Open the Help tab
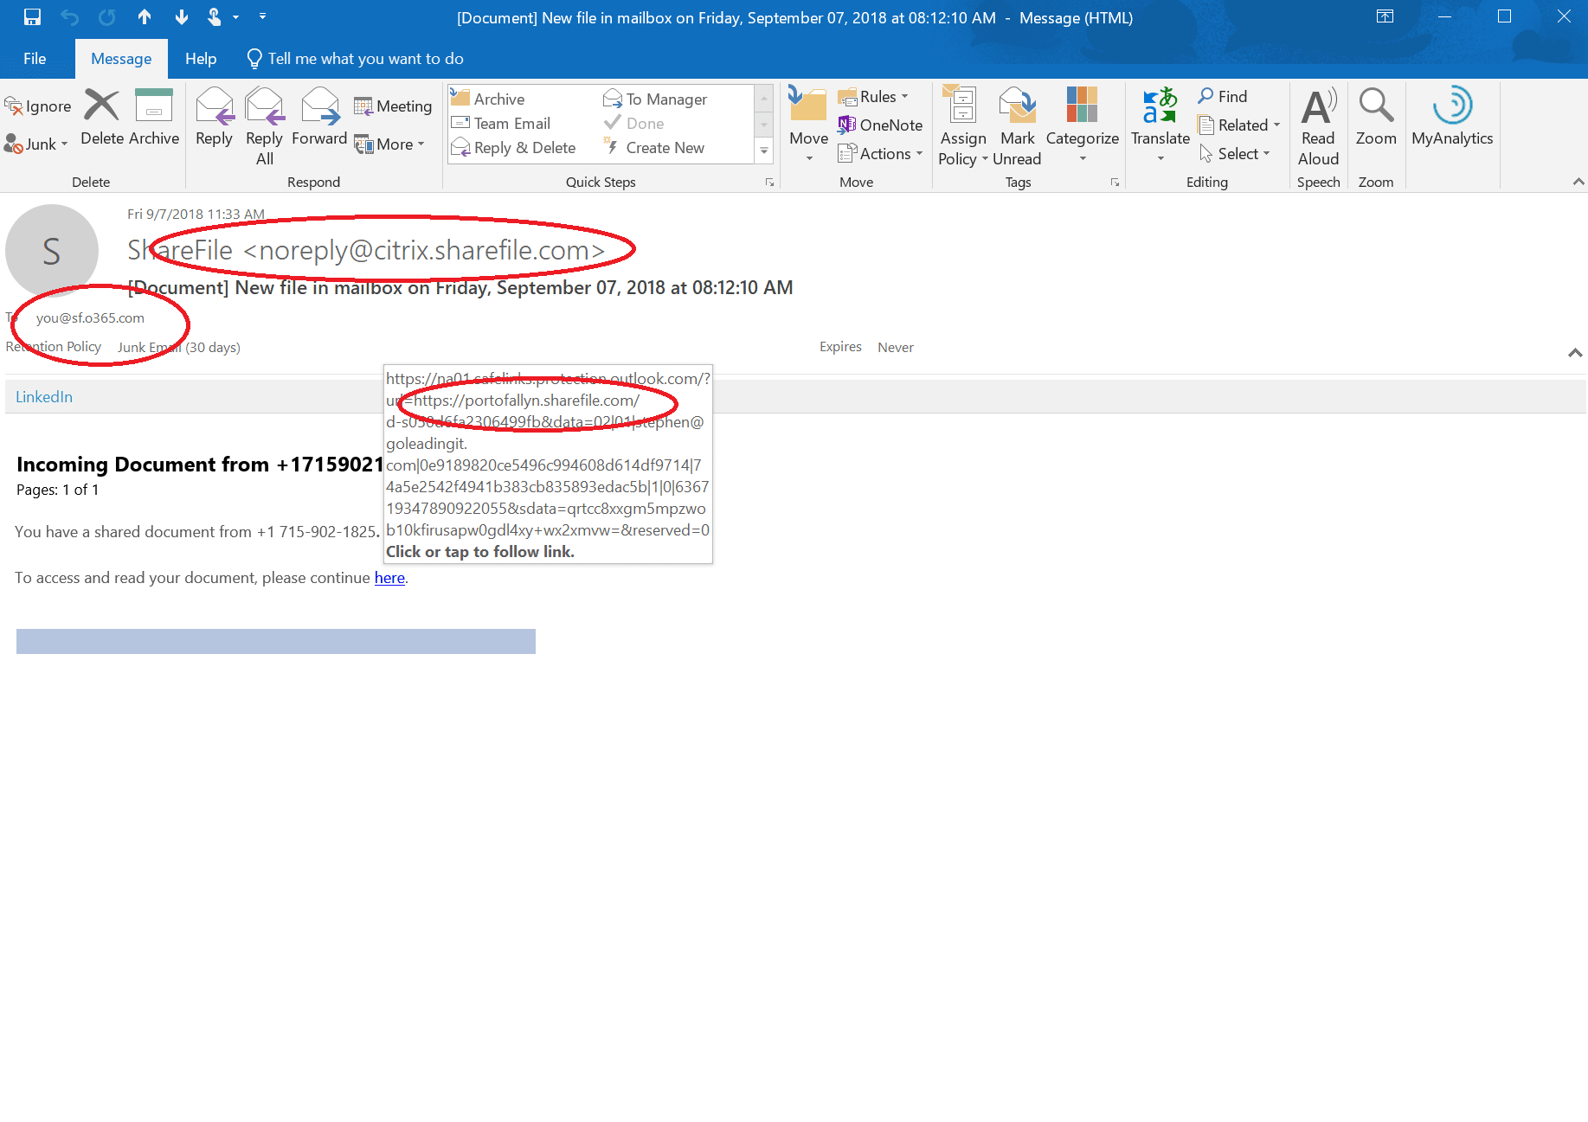 pyautogui.click(x=201, y=59)
